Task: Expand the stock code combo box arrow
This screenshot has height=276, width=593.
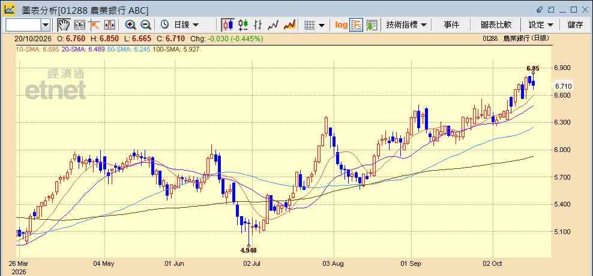Action: (46, 25)
